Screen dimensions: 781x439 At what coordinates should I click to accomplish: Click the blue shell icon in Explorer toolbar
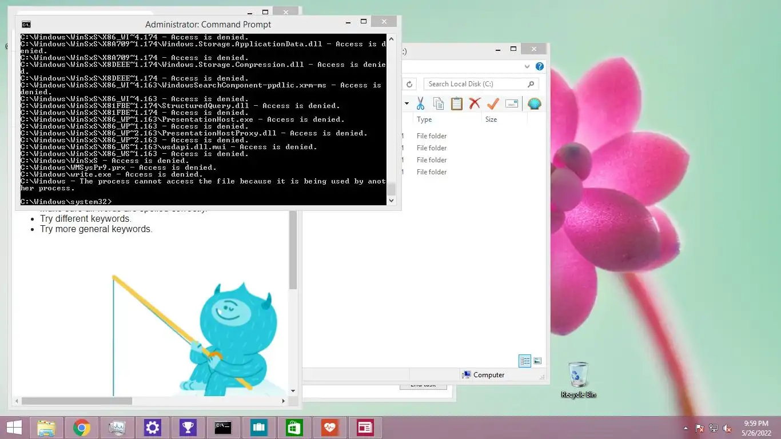(534, 103)
